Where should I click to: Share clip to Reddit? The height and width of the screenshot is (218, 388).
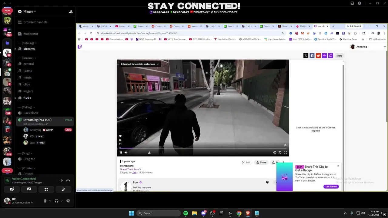tap(318, 56)
